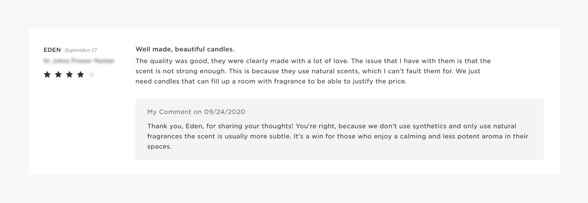Open the "Well made, beautiful candles." review title
This screenshot has height=203, width=588.
[185, 49]
